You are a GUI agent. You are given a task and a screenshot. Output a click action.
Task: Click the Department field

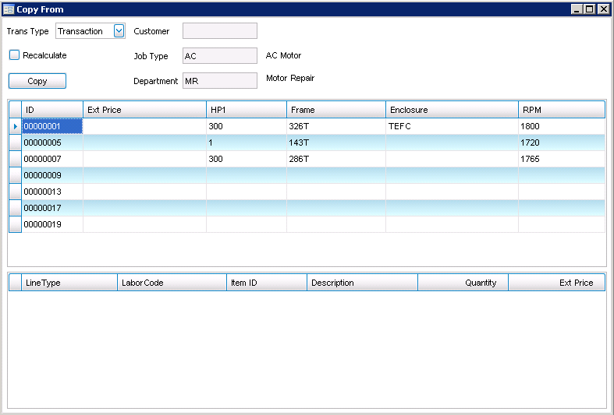[x=219, y=81]
